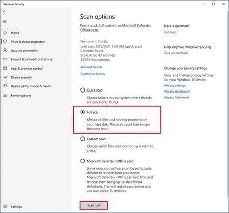This screenshot has width=229, height=213.
Task: Click the back arrow icon
Action: [5, 12]
